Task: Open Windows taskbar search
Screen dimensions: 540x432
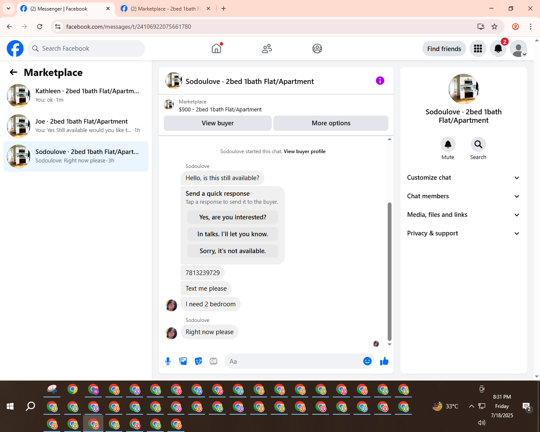Action: click(30, 406)
